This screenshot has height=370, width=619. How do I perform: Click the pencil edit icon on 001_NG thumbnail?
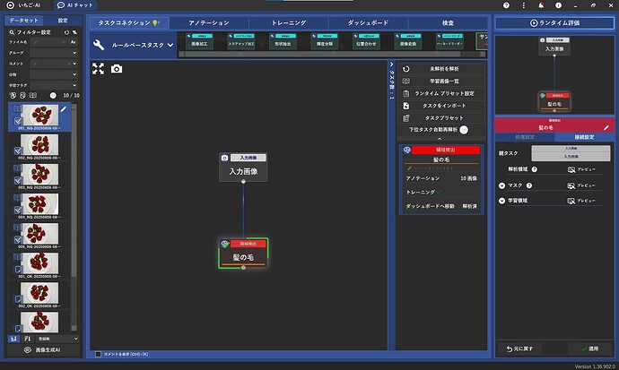(x=64, y=109)
